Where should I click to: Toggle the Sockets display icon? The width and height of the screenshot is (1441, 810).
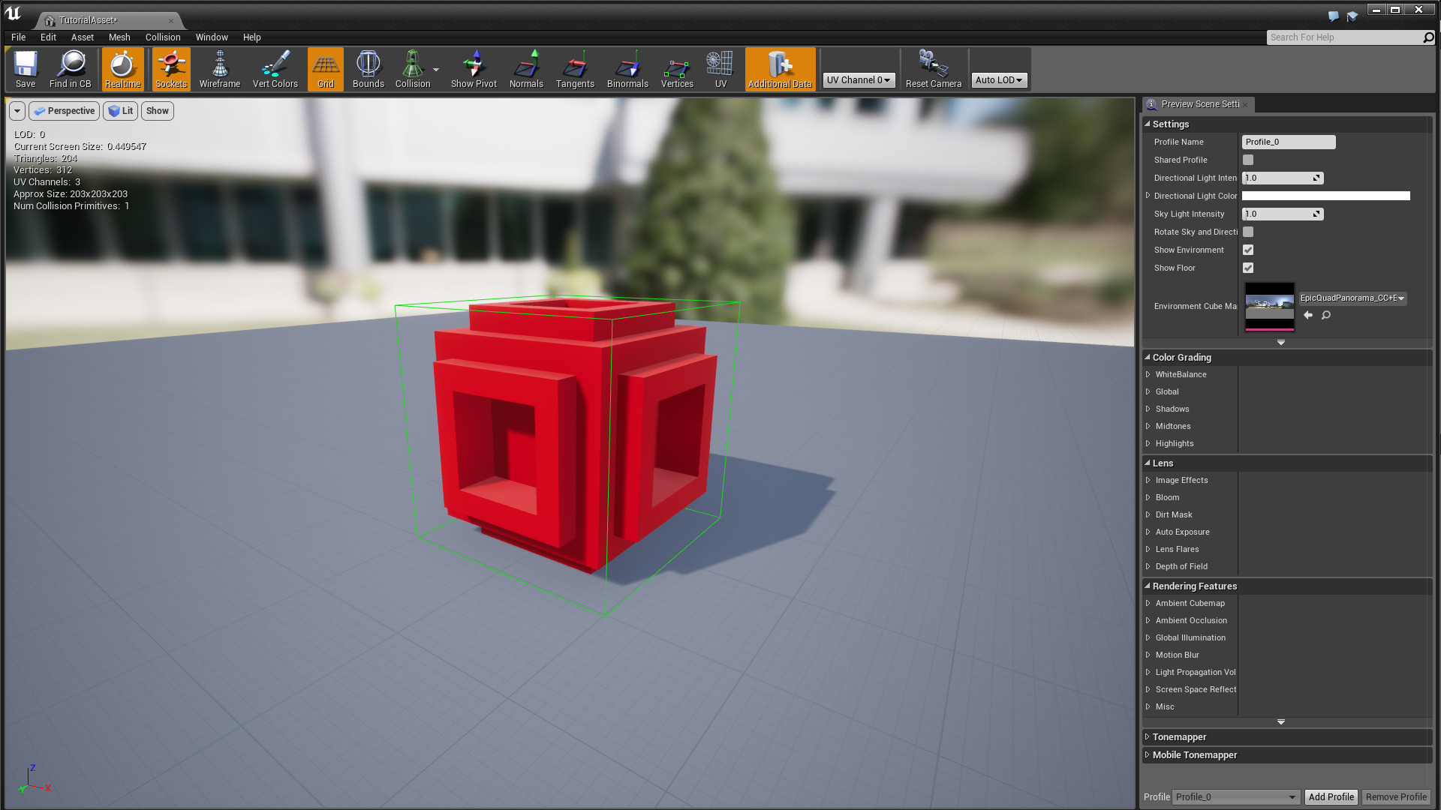(x=171, y=69)
